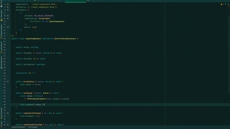230x129 pixels.
Task: Click the editor vertical scrollbar thumb
Action: (x=229, y=54)
